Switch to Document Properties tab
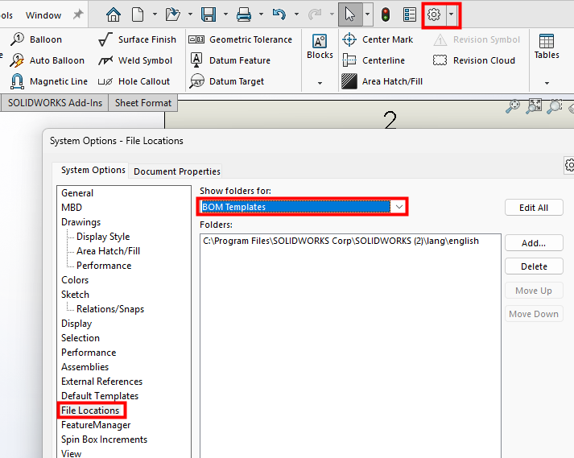Image resolution: width=574 pixels, height=458 pixels. coord(177,171)
